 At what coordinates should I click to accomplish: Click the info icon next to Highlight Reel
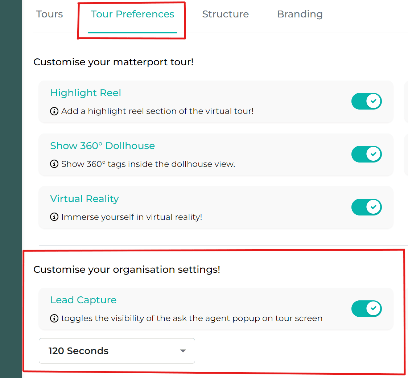54,111
